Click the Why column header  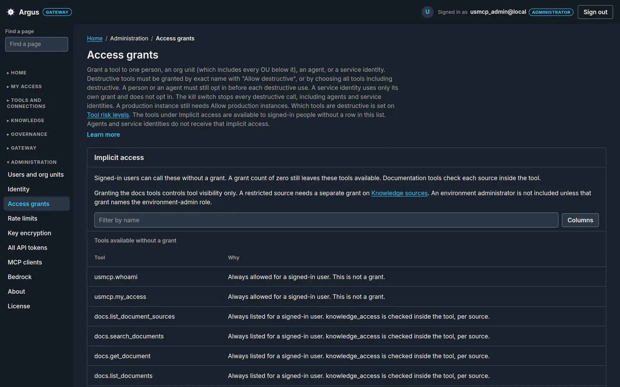(234, 257)
